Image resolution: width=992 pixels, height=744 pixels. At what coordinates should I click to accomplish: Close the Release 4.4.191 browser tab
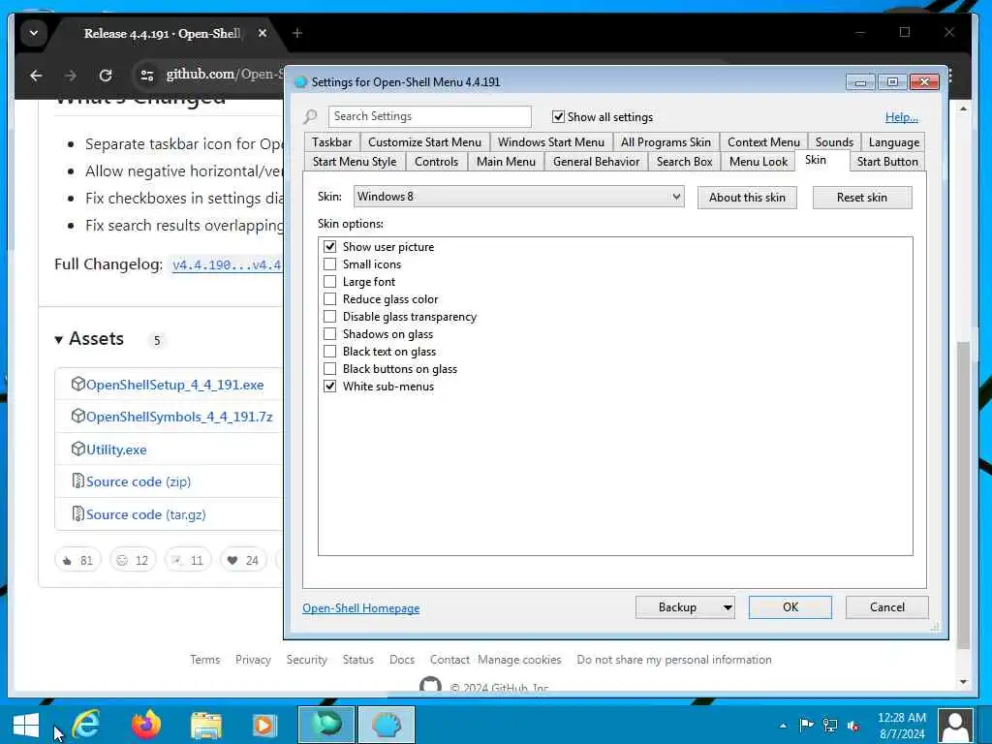click(263, 33)
